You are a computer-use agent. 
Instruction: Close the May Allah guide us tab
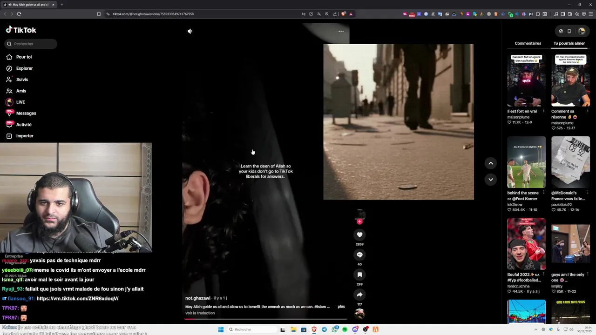click(53, 5)
